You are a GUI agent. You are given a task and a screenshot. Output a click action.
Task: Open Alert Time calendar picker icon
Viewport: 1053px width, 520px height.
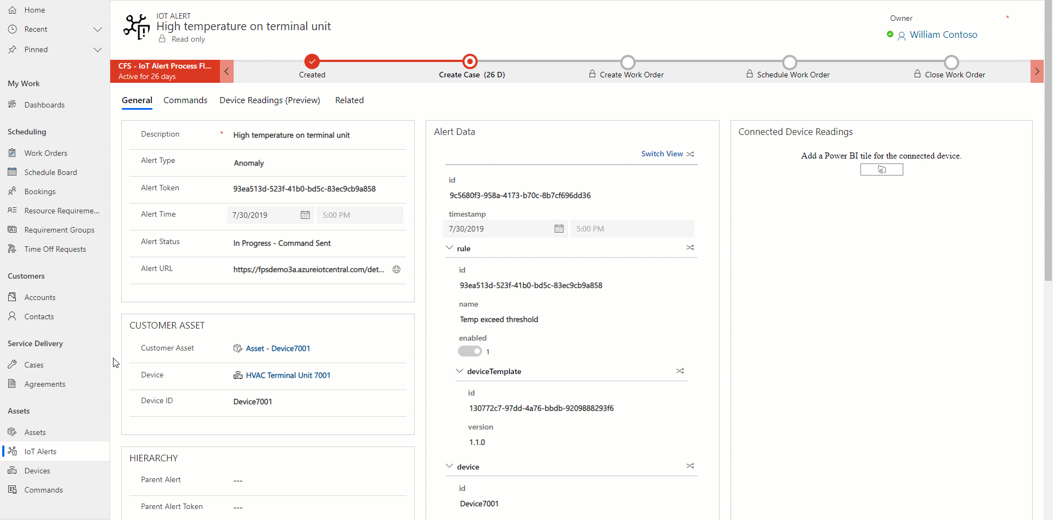tap(305, 215)
